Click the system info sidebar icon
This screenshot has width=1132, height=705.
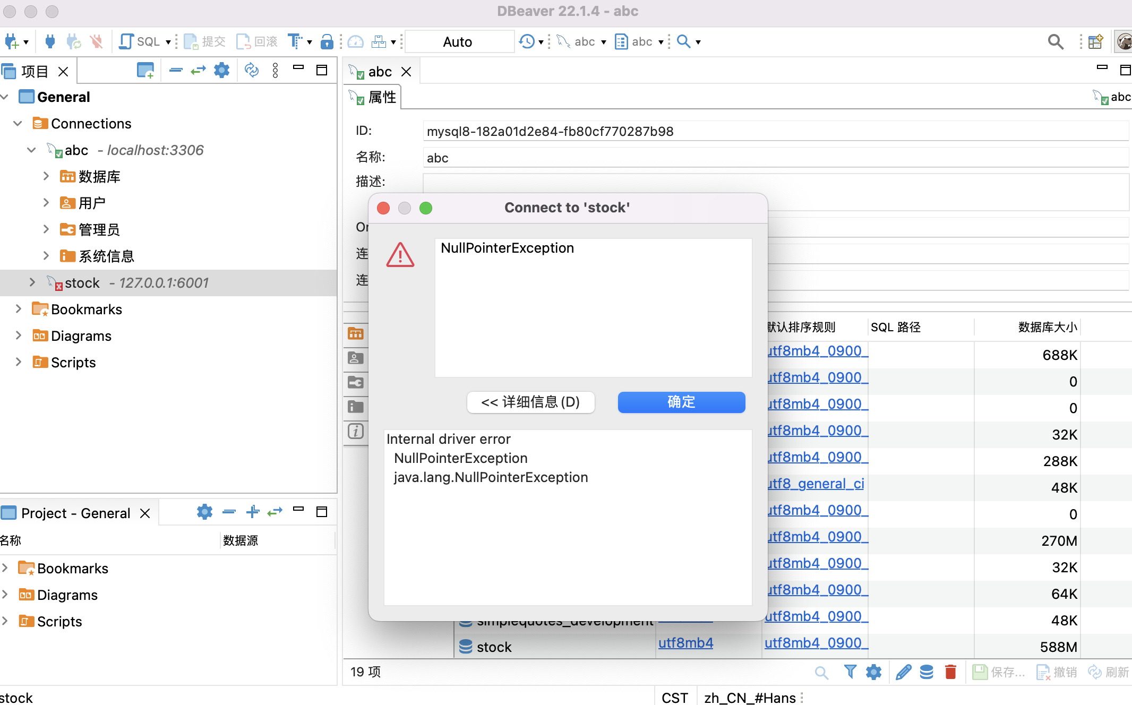coord(356,407)
